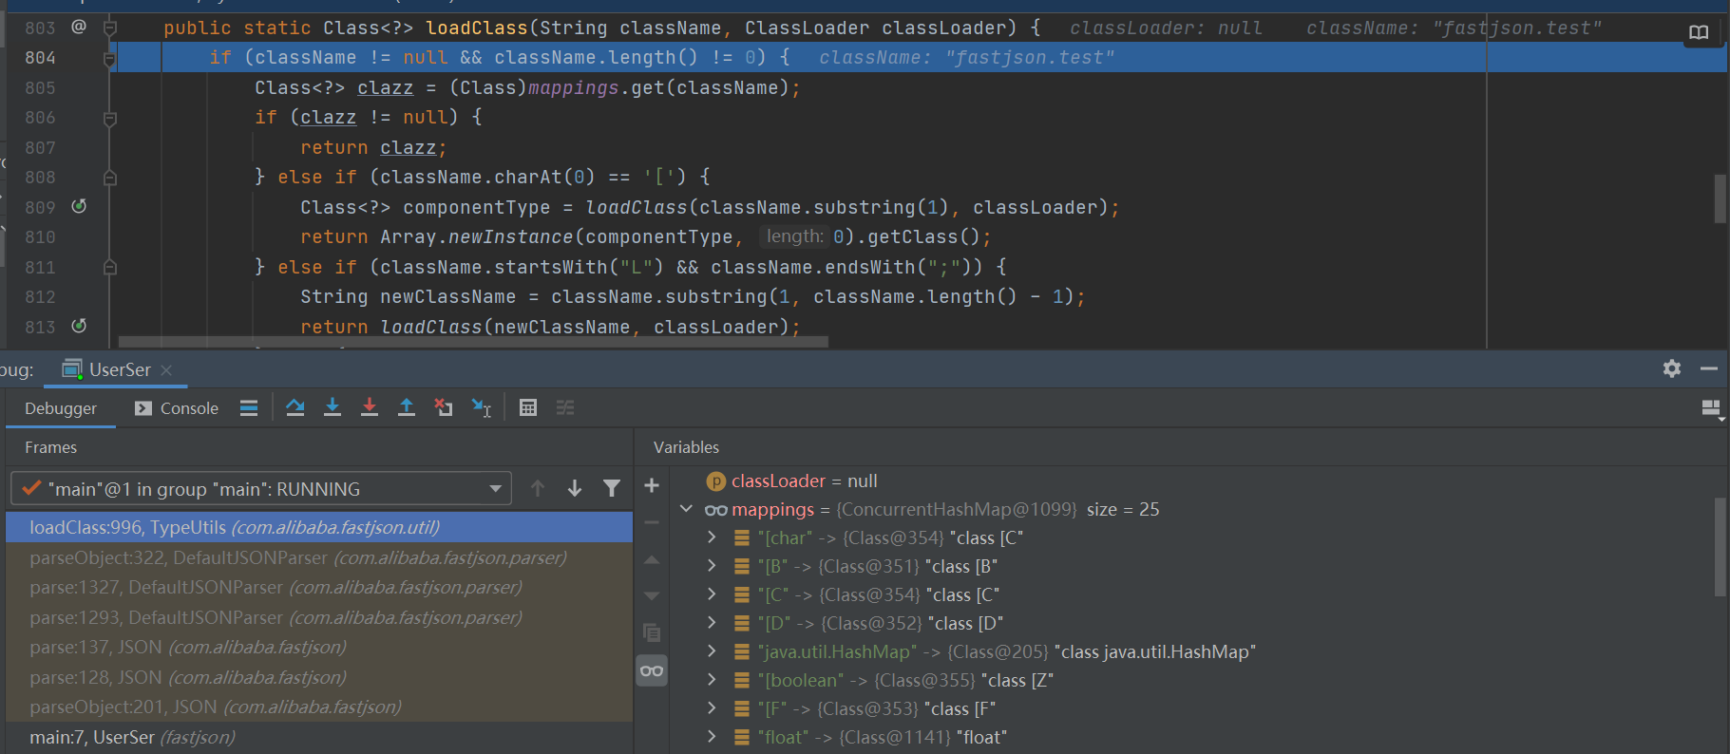Image resolution: width=1730 pixels, height=754 pixels.
Task: Select frame parseObject:322, DefaultJSONParser
Action: [x=319, y=557]
